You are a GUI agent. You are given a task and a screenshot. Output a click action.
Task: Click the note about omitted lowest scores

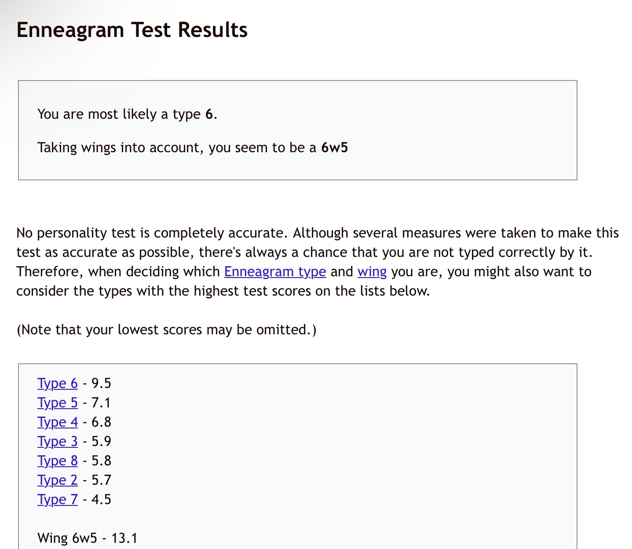[x=166, y=330]
